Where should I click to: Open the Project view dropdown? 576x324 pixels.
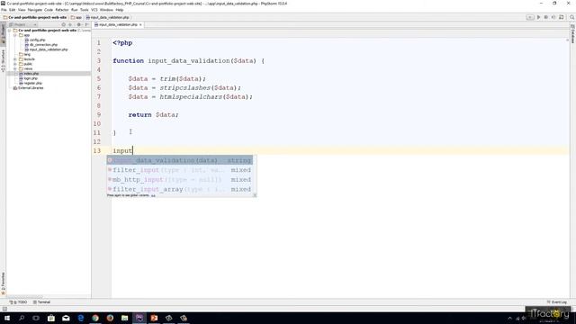22,24
